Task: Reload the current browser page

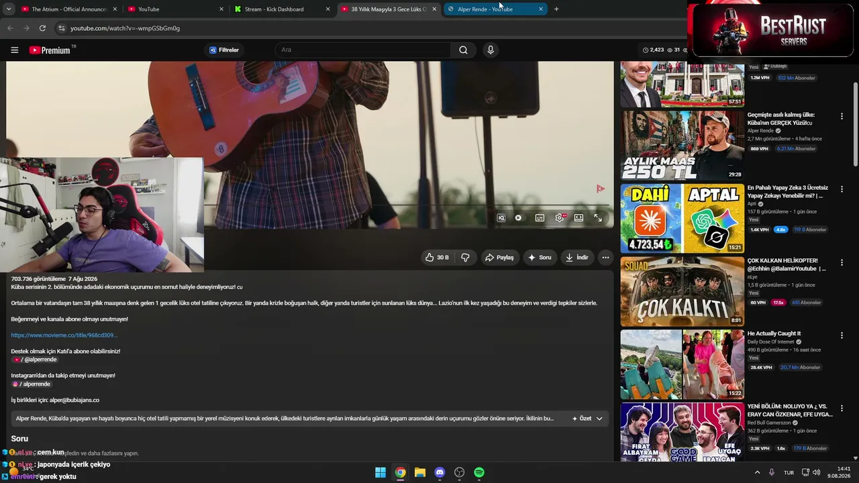Action: point(42,28)
